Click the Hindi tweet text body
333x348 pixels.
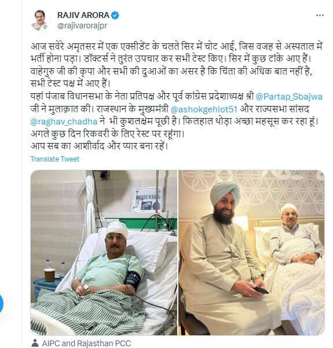coord(177,96)
